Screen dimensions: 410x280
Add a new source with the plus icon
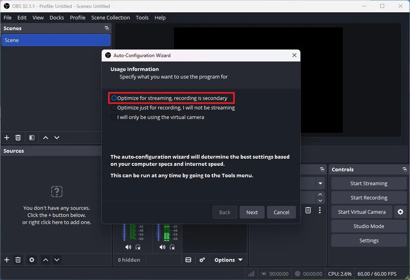point(7,260)
